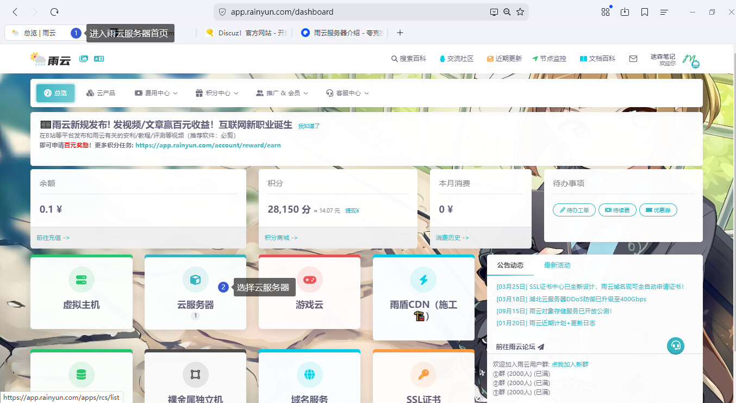Dismiss the notice via 我知道了
This screenshot has height=403, width=736.
click(309, 126)
